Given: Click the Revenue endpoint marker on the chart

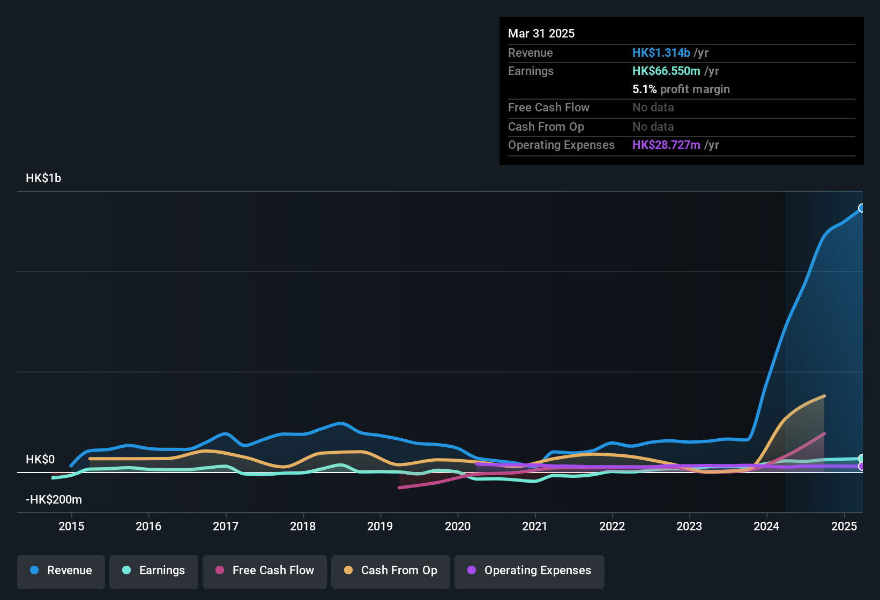Looking at the screenshot, I should 862,208.
